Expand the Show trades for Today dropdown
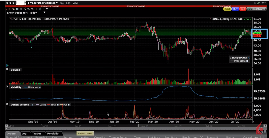Viewport: 269px width, 138px height. [44, 13]
